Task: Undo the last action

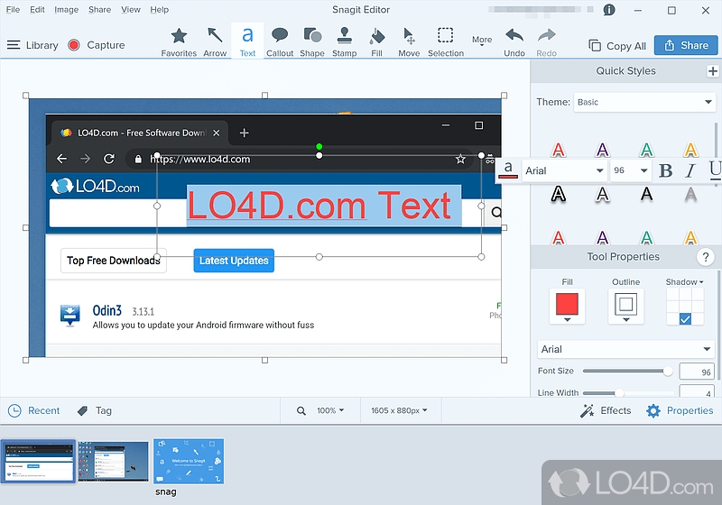Action: pyautogui.click(x=514, y=41)
